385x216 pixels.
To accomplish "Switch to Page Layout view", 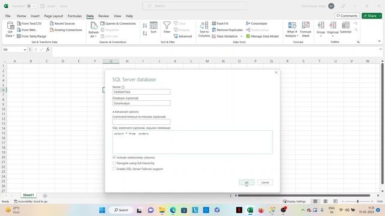I will (325, 202).
